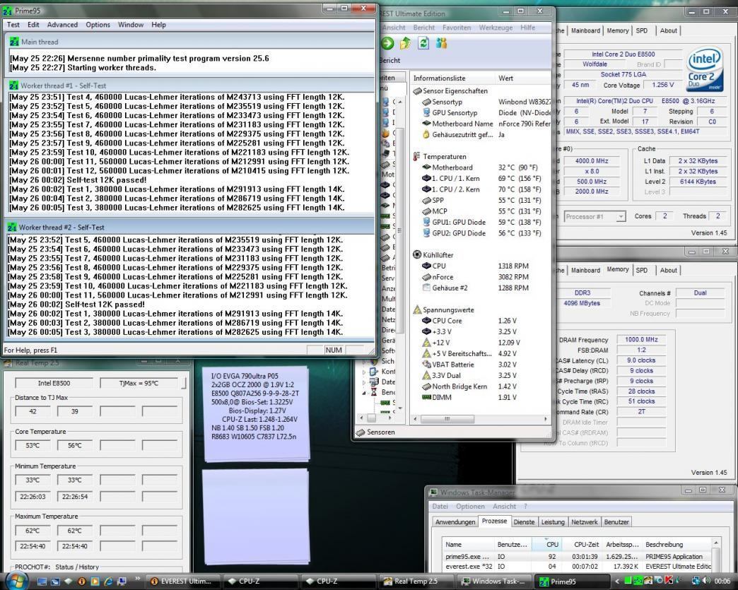Screen dimensions: 738x590
Task: Click the Intel E8500 field in Real Temp
Action: tap(54, 384)
